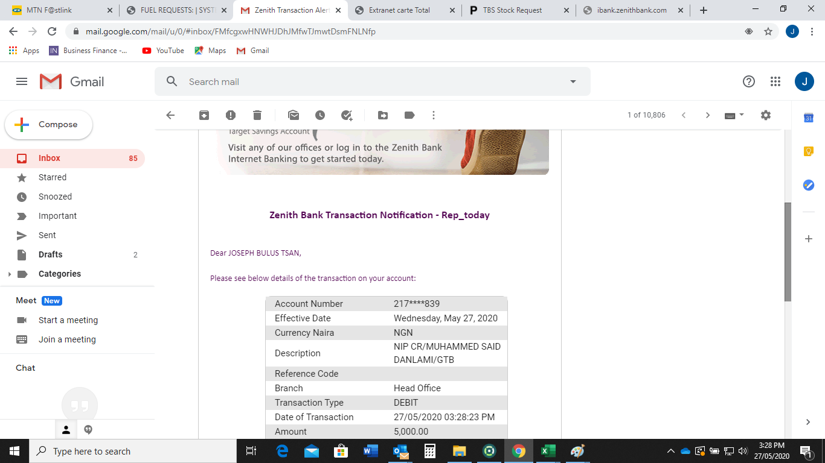The image size is (825, 463).
Task: Switch to Hangouts conversations tab
Action: tap(88, 429)
